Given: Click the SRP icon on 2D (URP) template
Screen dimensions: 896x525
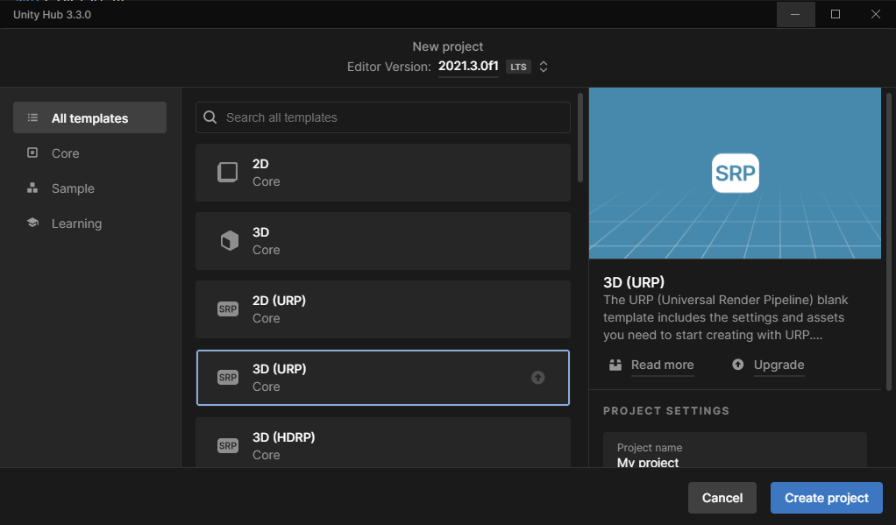Looking at the screenshot, I should [x=228, y=309].
